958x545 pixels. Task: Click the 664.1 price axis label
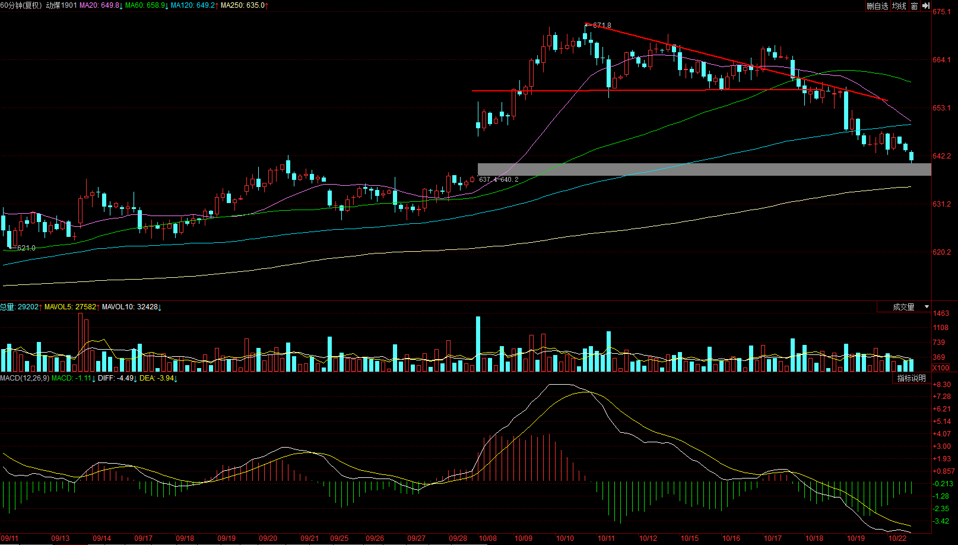coord(942,60)
